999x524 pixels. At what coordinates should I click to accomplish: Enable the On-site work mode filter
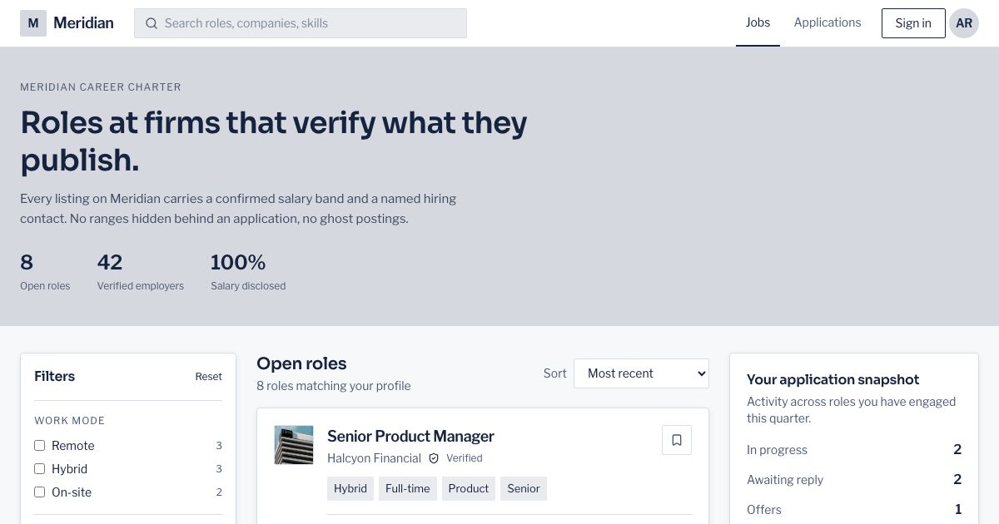39,492
